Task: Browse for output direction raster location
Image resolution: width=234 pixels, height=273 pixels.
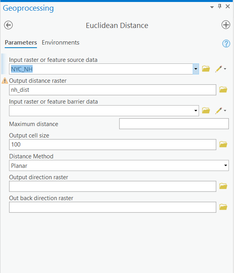Action: tap(223, 186)
